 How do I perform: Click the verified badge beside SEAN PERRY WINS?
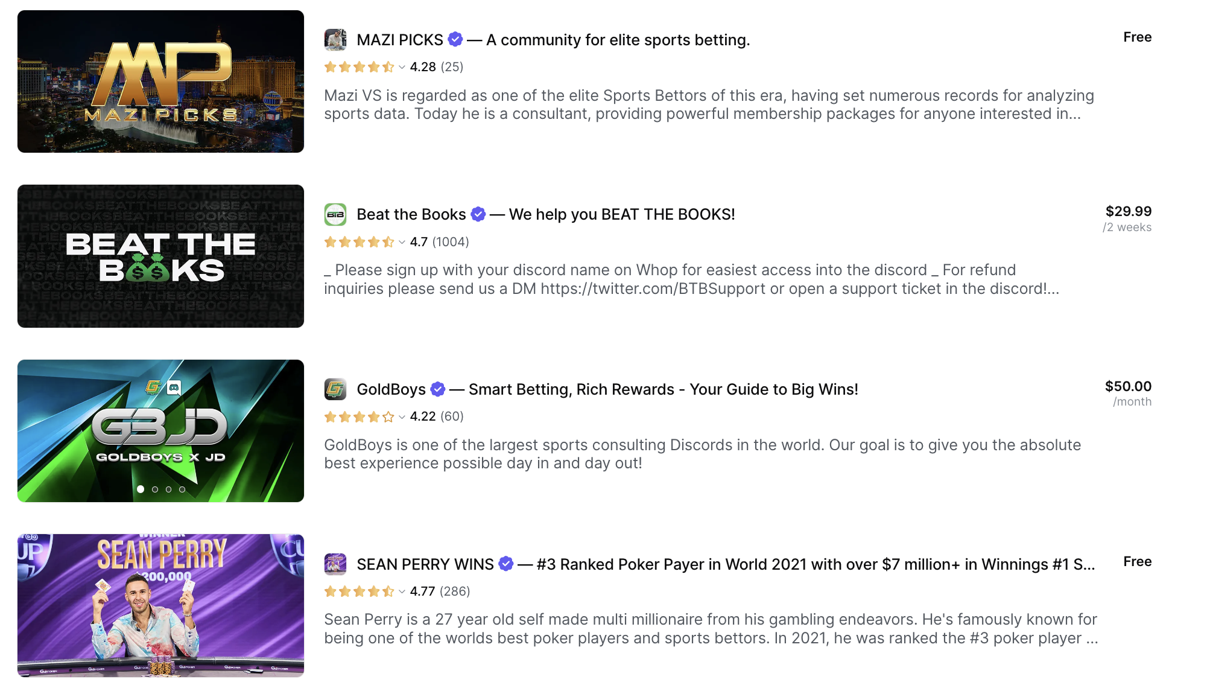pos(506,564)
